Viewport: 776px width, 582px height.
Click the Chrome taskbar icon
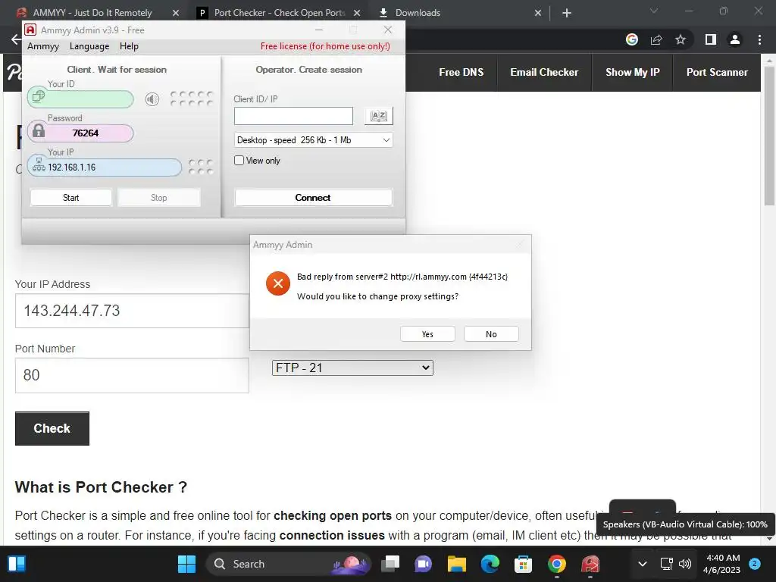coord(557,564)
